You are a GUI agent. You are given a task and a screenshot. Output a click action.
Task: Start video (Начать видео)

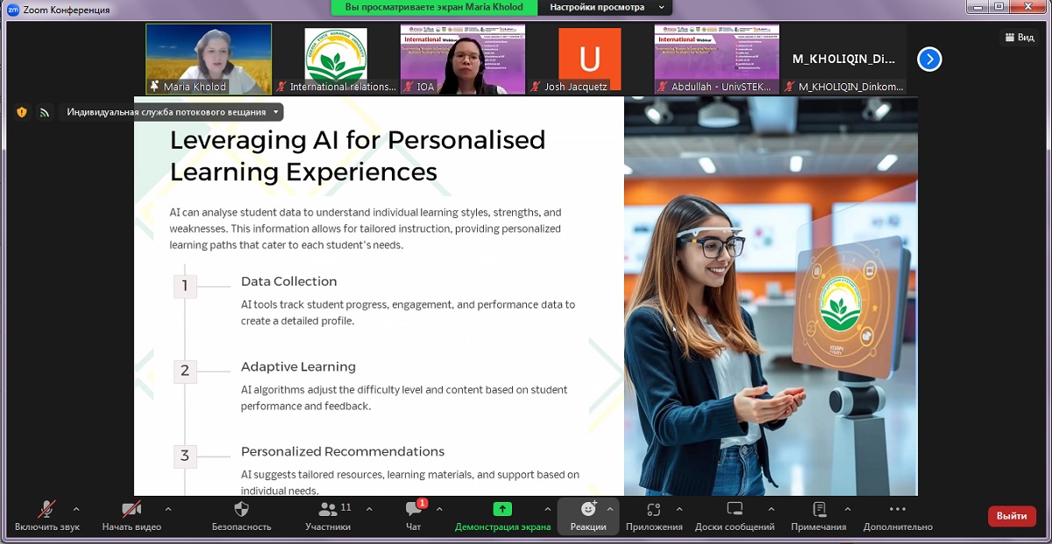[131, 510]
